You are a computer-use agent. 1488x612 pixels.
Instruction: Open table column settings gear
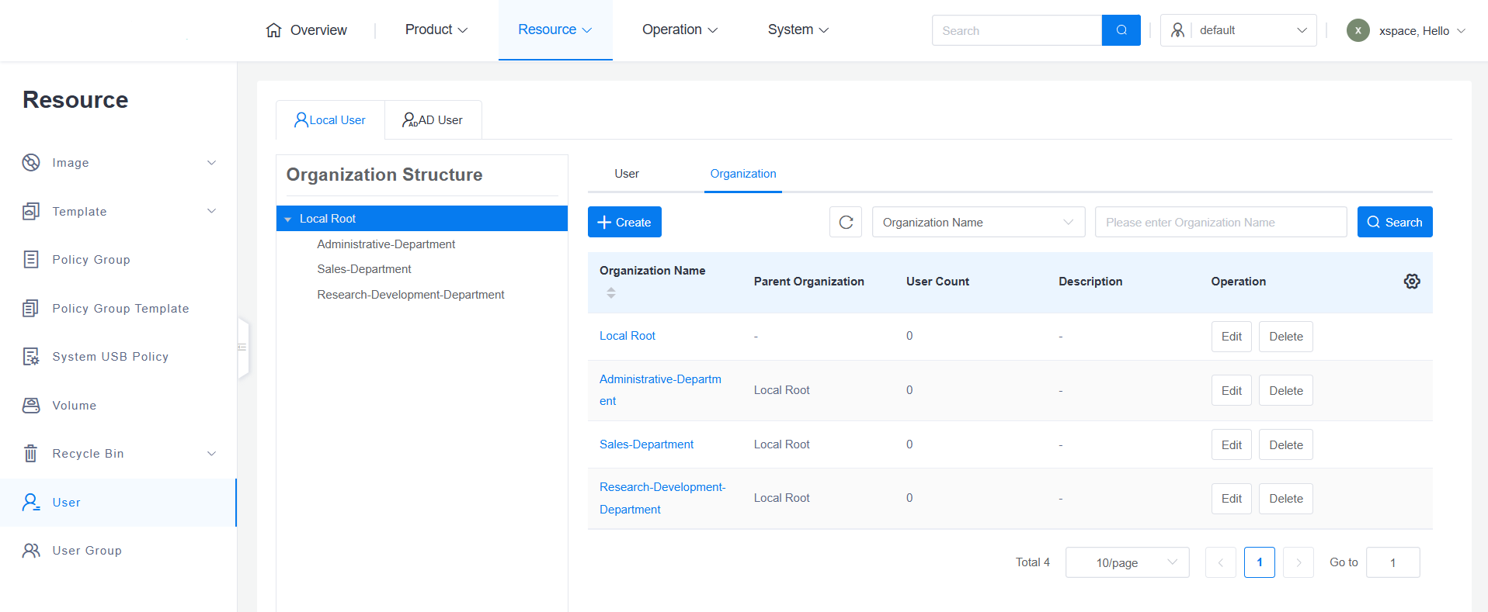pos(1411,282)
